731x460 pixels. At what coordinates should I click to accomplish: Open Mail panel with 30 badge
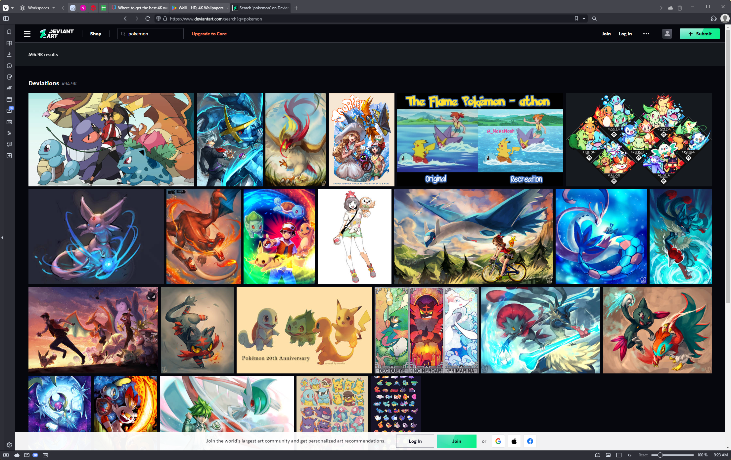click(x=9, y=110)
